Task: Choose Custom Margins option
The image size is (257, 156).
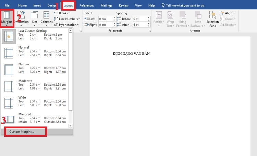Action: pos(22,132)
